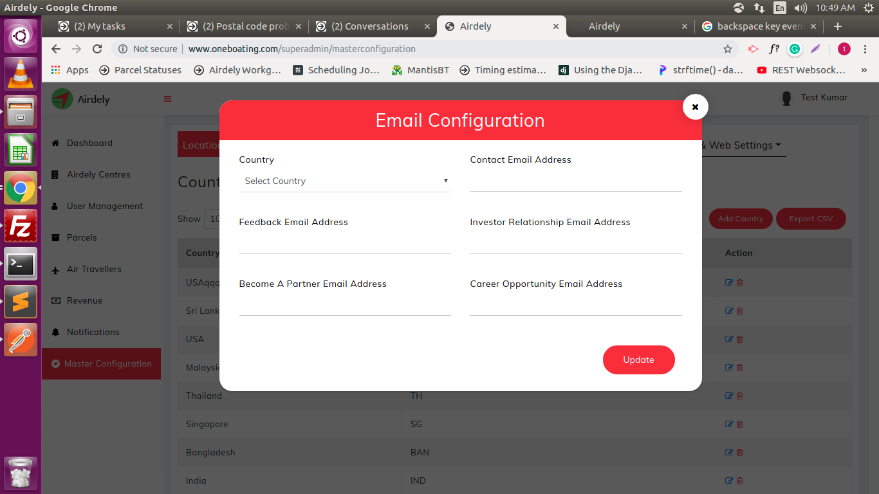The height and width of the screenshot is (494, 879).
Task: Open the Grammarly extension icon
Action: coord(795,49)
